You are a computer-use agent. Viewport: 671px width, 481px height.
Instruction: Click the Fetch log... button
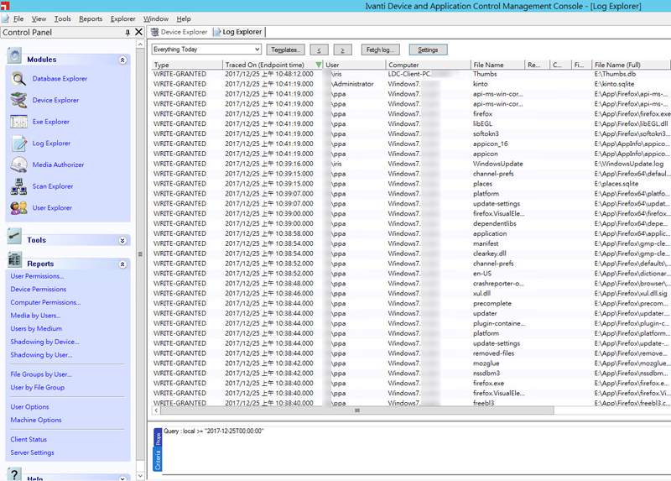click(x=380, y=50)
